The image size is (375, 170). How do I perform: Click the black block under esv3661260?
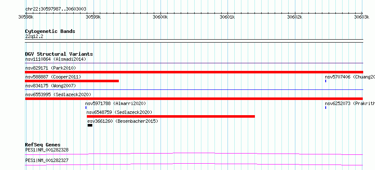90,125
